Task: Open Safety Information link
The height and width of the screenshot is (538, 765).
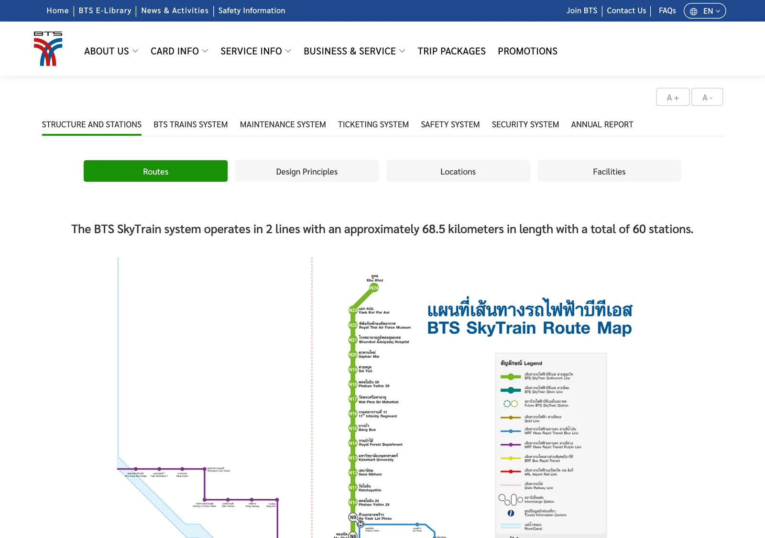Action: click(251, 11)
